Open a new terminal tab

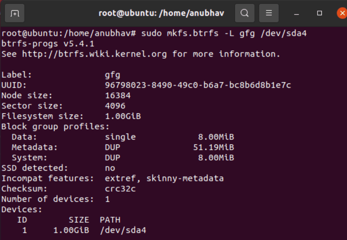pyautogui.click(x=14, y=13)
